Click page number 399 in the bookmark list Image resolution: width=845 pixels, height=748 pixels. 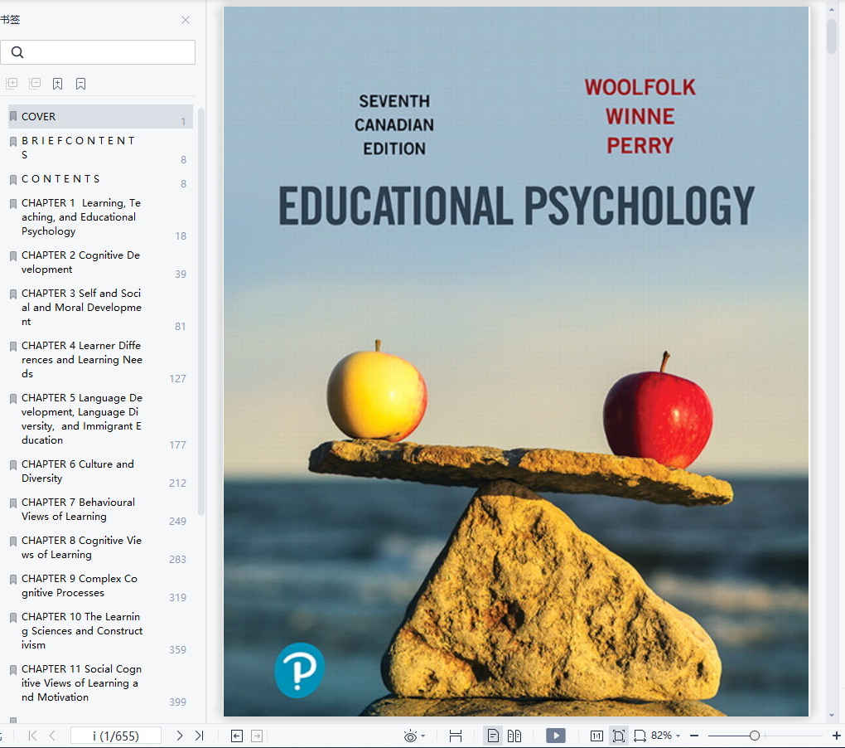coord(178,702)
